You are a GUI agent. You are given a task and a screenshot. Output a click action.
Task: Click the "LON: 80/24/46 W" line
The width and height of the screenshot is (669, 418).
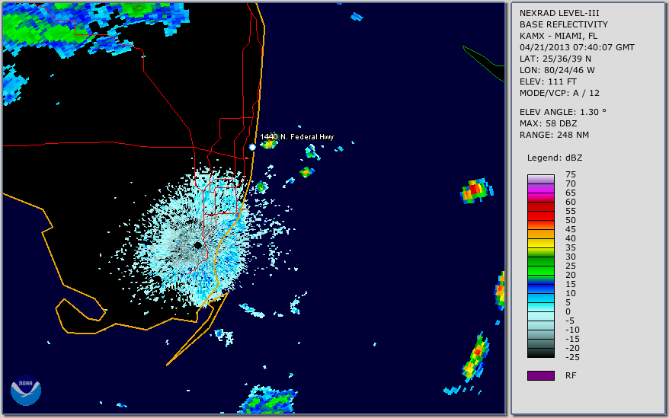click(557, 70)
